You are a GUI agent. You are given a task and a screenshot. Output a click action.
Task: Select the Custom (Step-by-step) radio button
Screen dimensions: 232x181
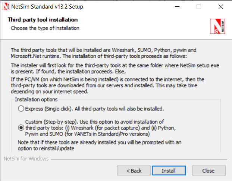click(21, 128)
